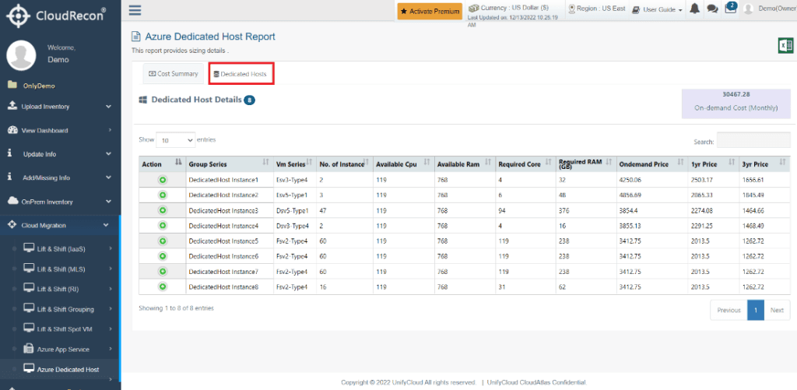Expand row DedicatedHost Instance5 green plus
This screenshot has width=797, height=390.
[x=163, y=241]
